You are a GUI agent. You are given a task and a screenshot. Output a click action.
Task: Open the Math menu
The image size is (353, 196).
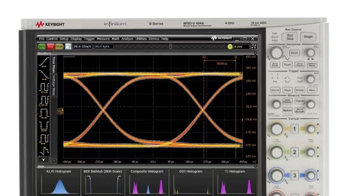[x=115, y=39]
